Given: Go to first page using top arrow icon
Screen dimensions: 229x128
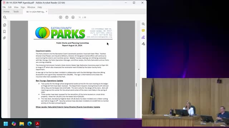Looking at the screenshot, I should [x=60, y=17].
